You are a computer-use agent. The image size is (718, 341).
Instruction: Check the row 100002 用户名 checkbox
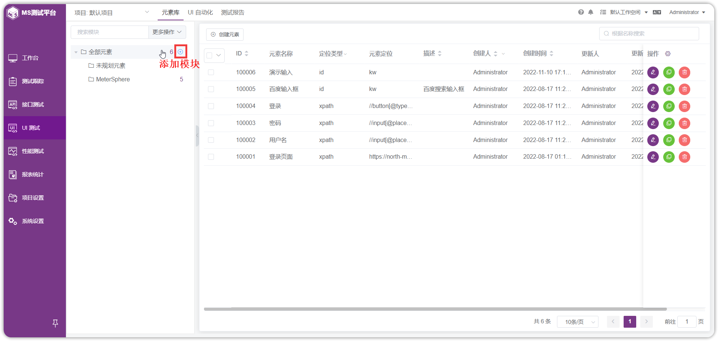211,140
